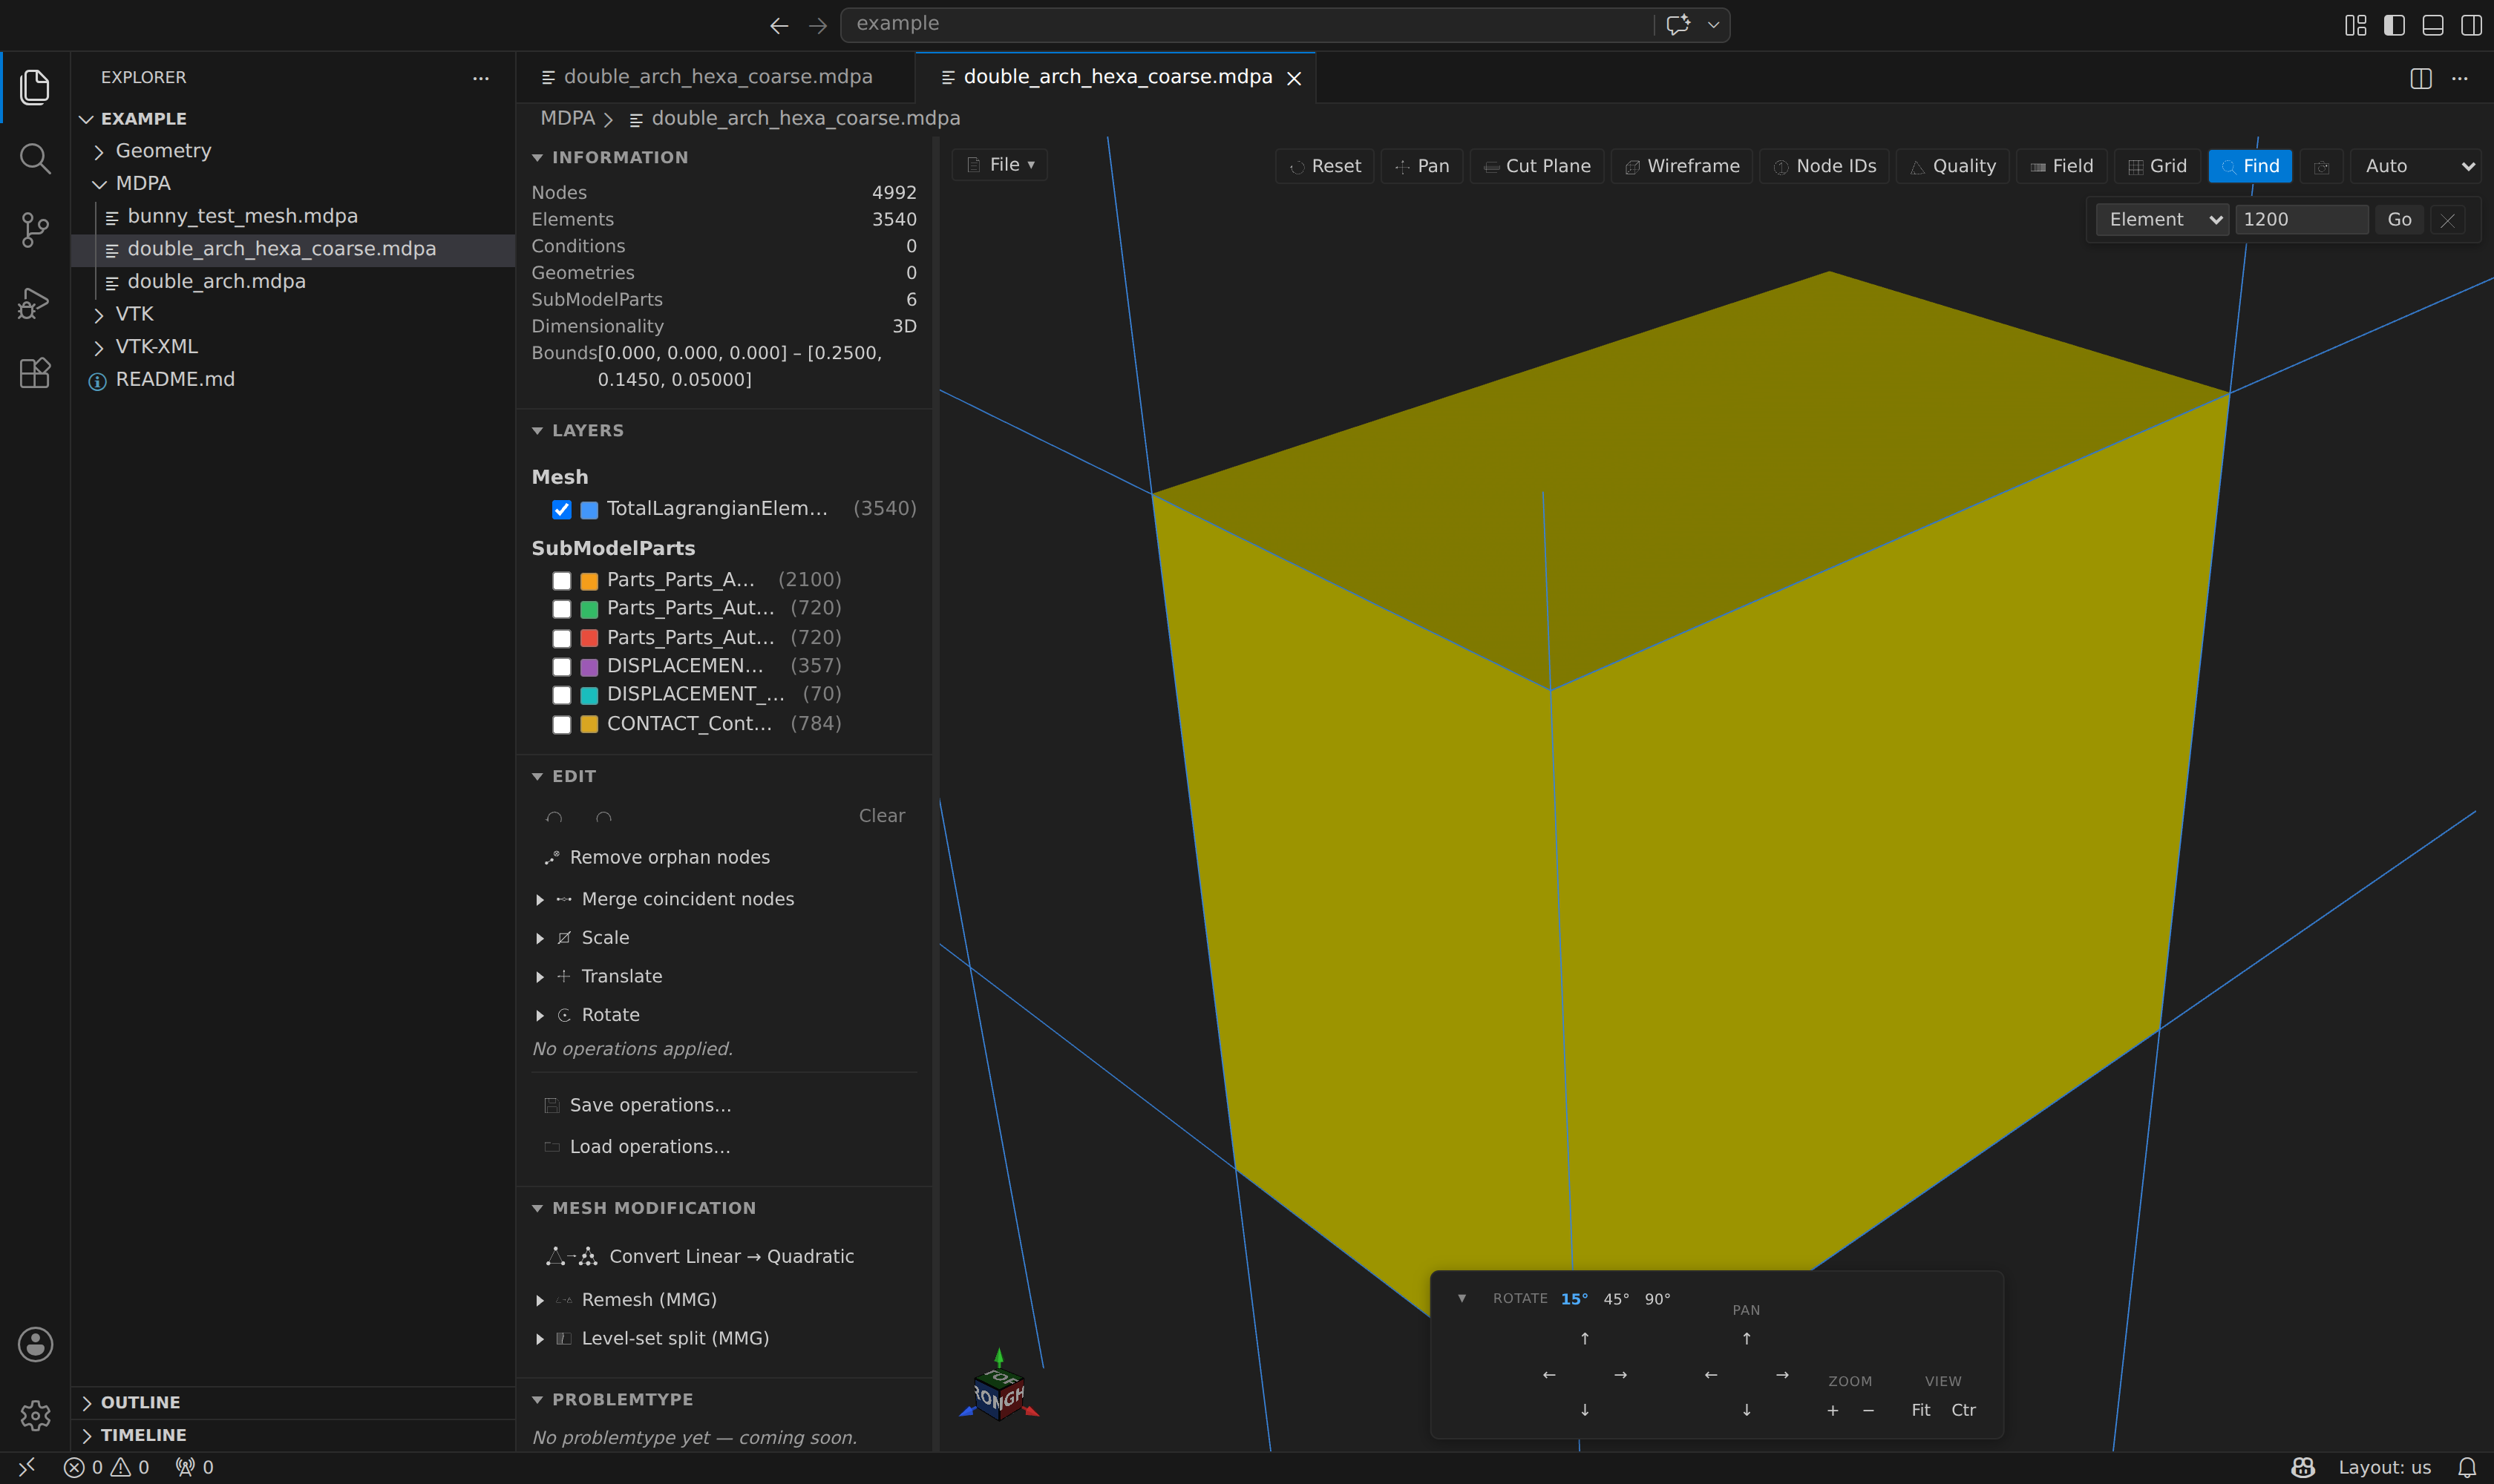Expand Level-set split (MMG) options
Screen dimensions: 2494x1484
pyautogui.click(x=540, y=1339)
